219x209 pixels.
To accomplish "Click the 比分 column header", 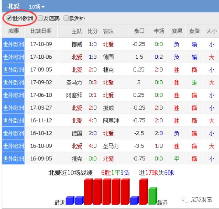I will [x=92, y=31].
